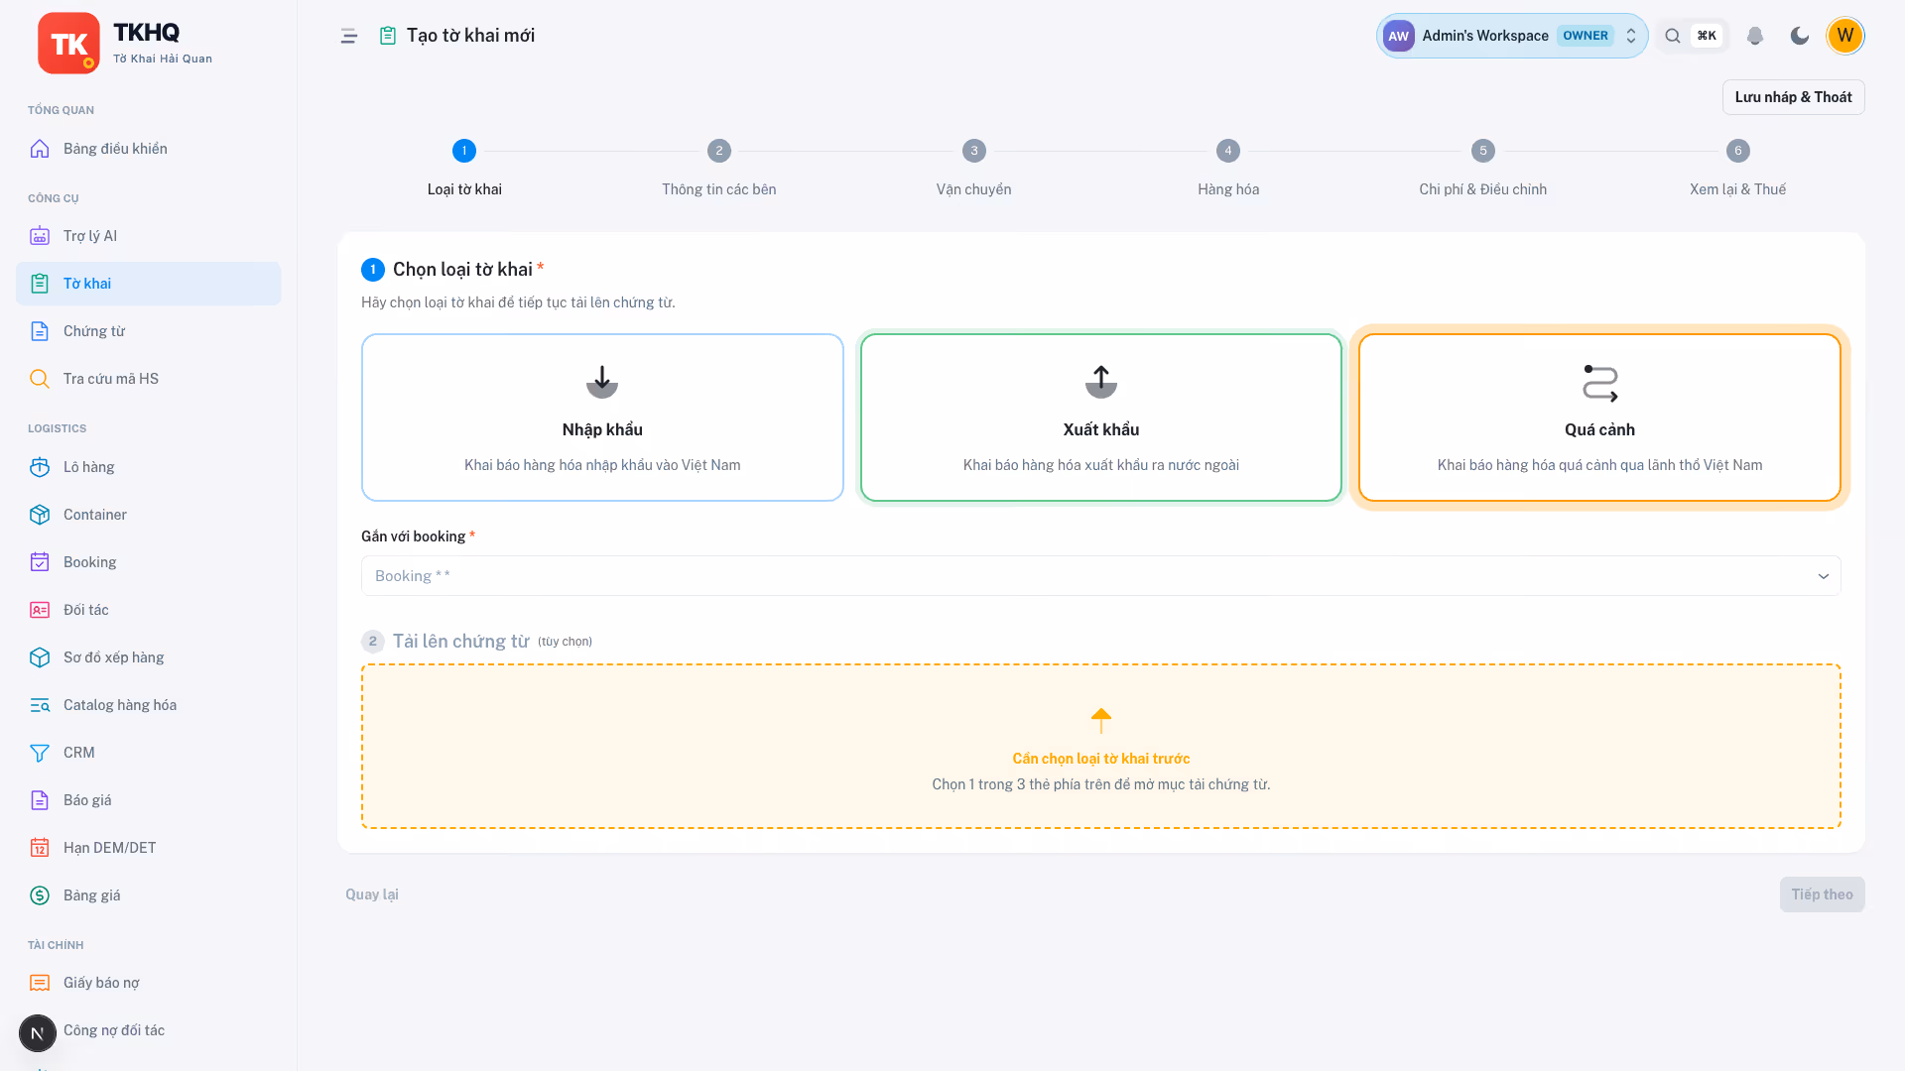The image size is (1905, 1071).
Task: Click the Quay lại button
Action: click(x=372, y=894)
